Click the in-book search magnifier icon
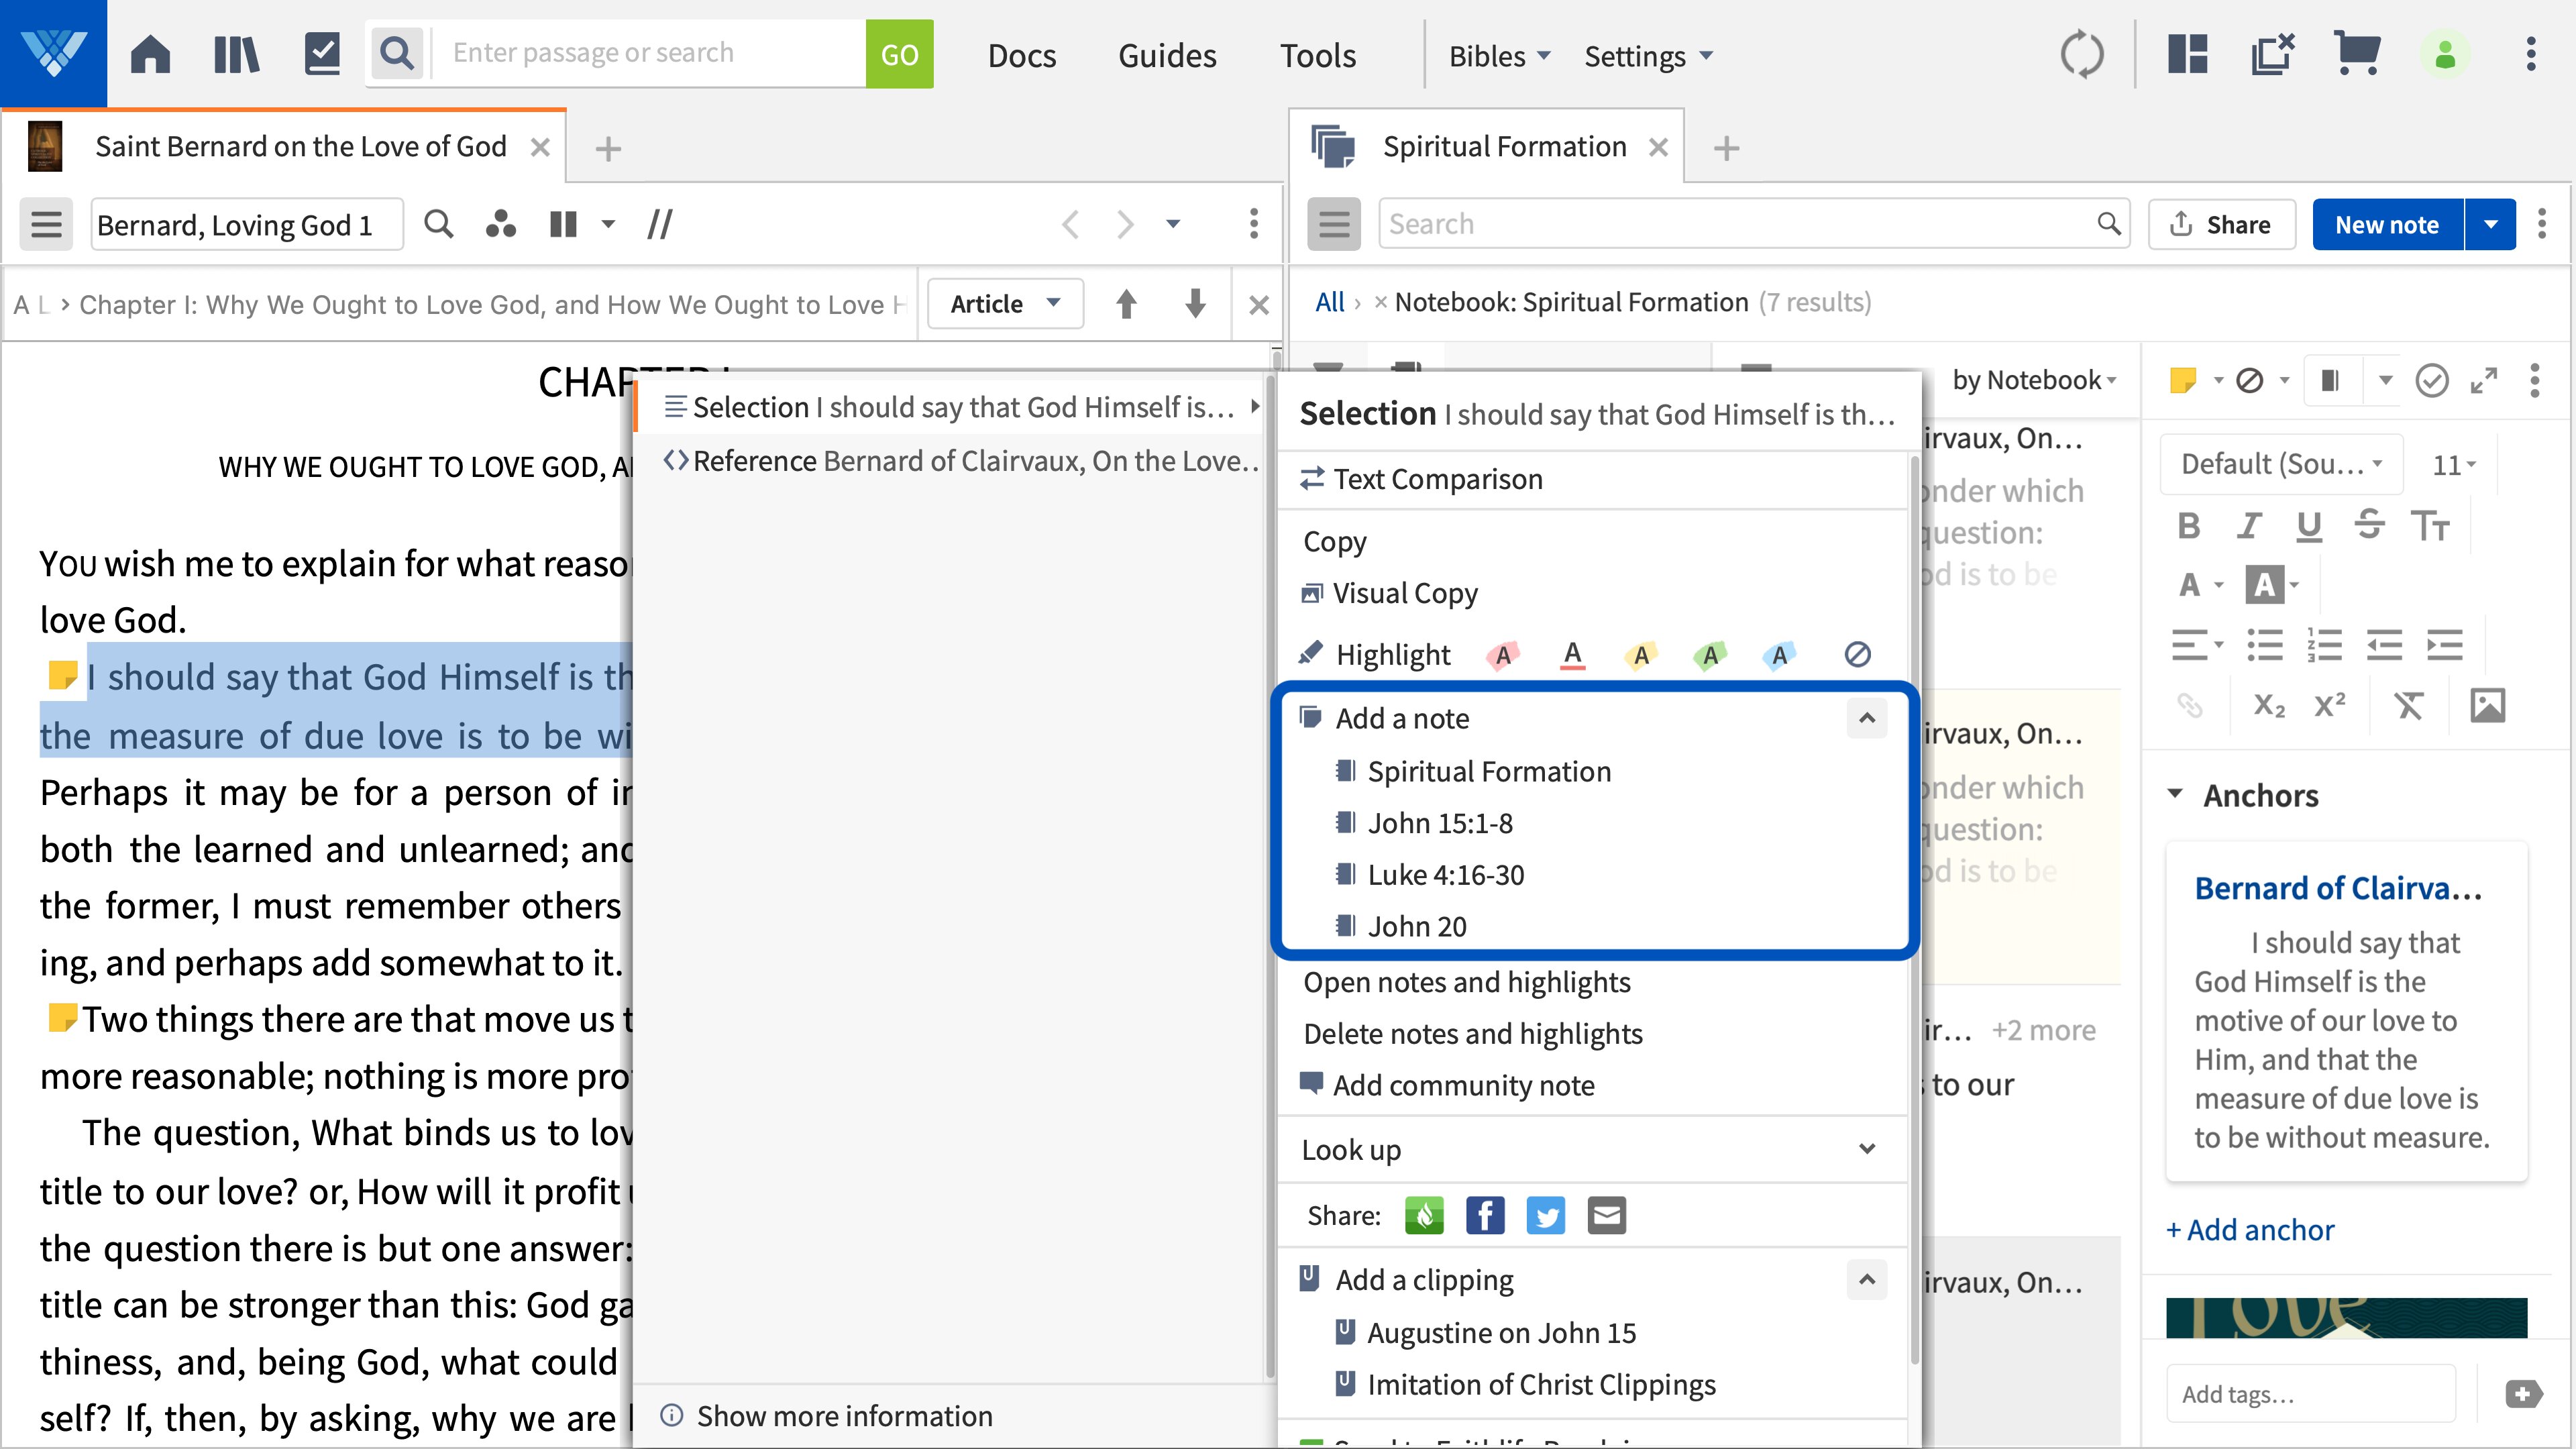Viewport: 2576px width, 1449px height. pyautogui.click(x=438, y=224)
